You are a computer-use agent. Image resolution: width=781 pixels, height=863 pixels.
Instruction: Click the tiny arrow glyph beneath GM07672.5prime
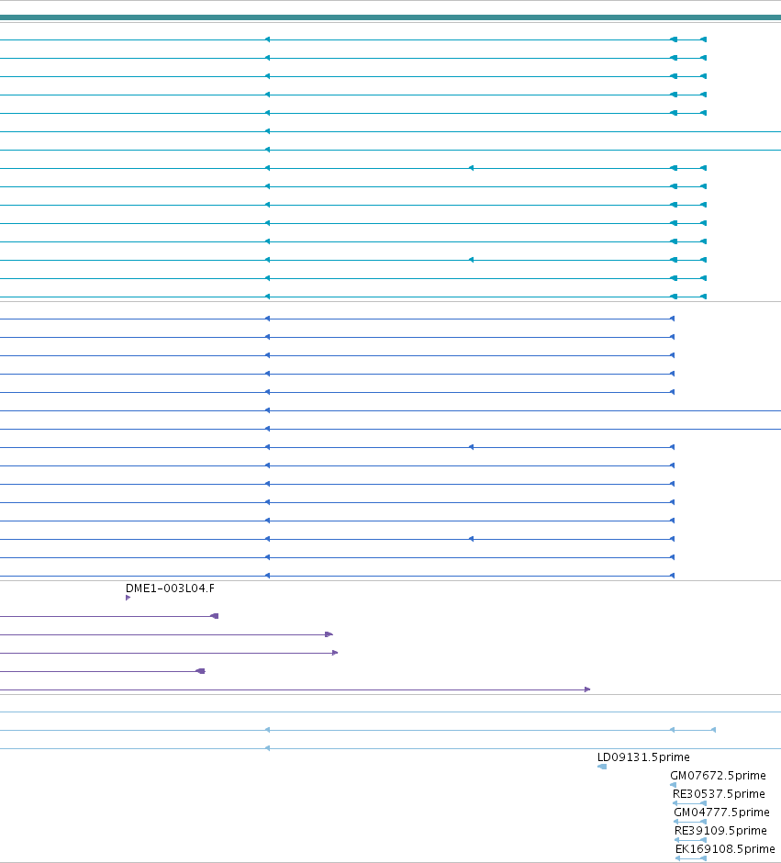(x=674, y=785)
